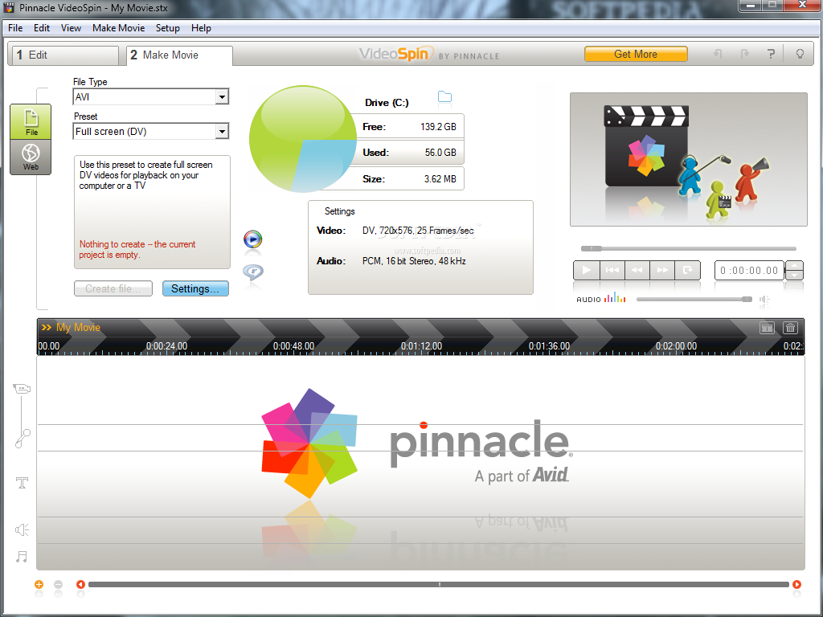The height and width of the screenshot is (617, 823).
Task: Play the preview video
Action: tap(586, 270)
